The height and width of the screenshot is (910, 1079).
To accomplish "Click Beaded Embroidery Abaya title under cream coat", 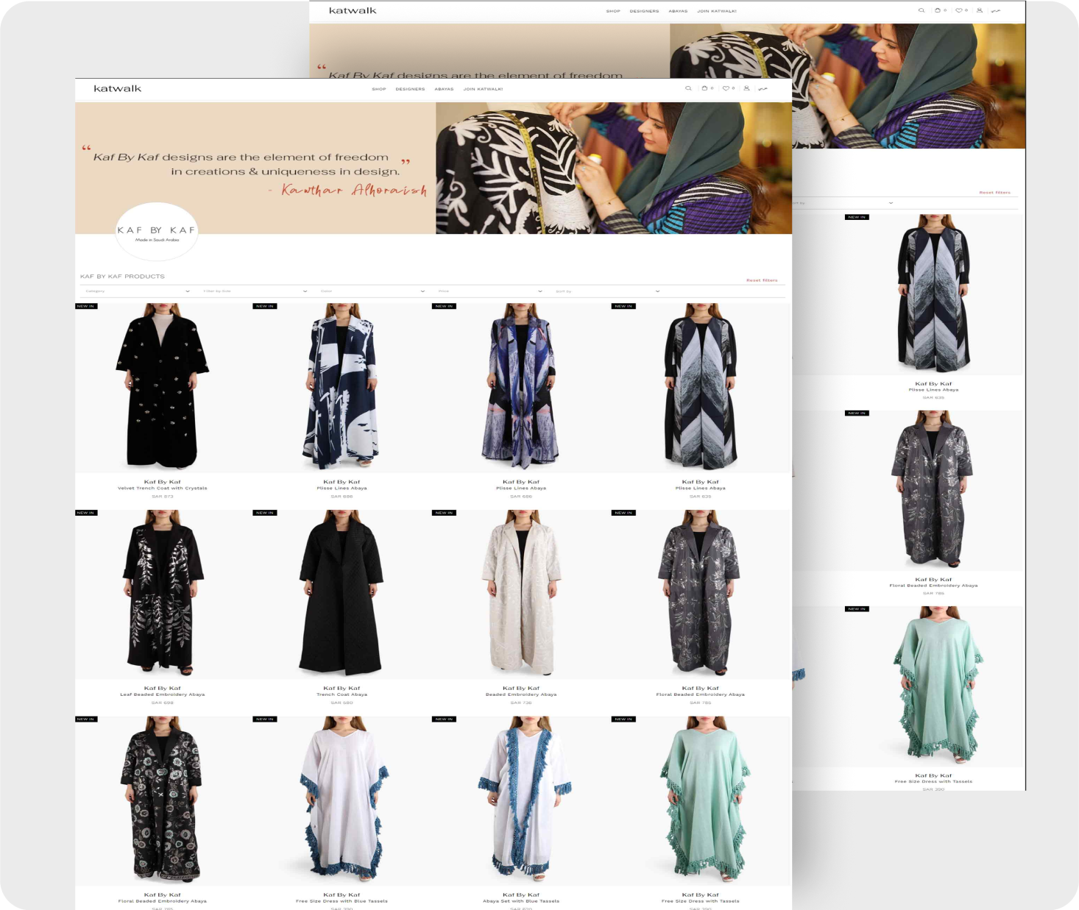I will pos(521,694).
